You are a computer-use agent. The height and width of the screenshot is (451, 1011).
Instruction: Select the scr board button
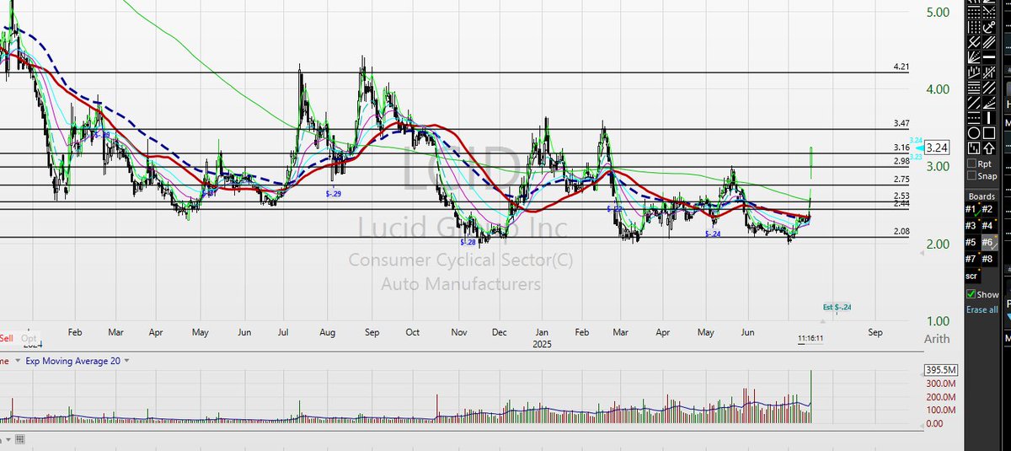[x=972, y=276]
